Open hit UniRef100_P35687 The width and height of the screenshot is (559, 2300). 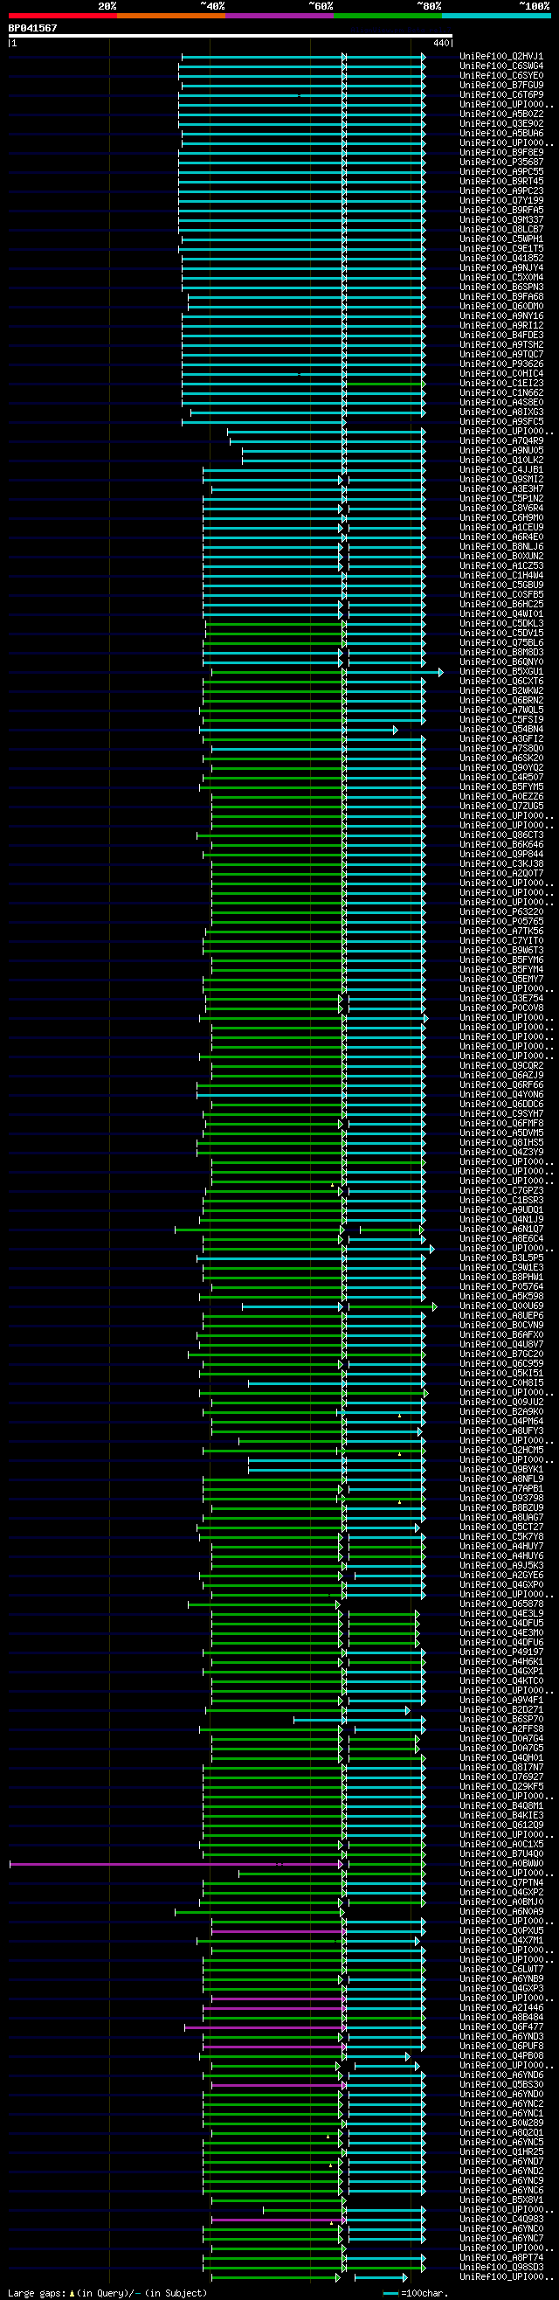click(x=501, y=163)
